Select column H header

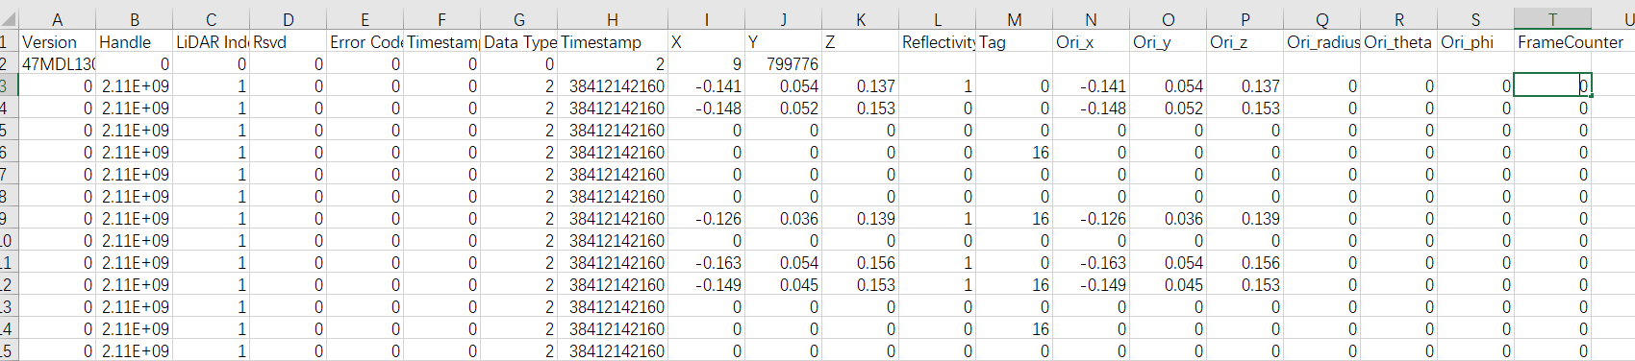click(613, 19)
